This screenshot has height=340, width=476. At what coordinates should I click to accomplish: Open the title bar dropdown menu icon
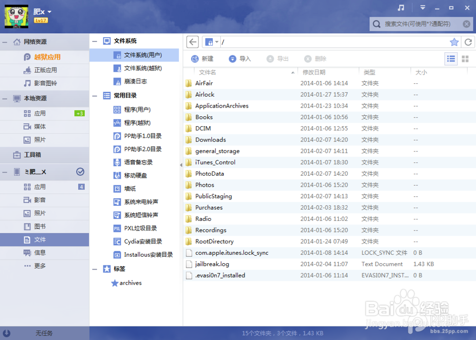pyautogui.click(x=423, y=8)
